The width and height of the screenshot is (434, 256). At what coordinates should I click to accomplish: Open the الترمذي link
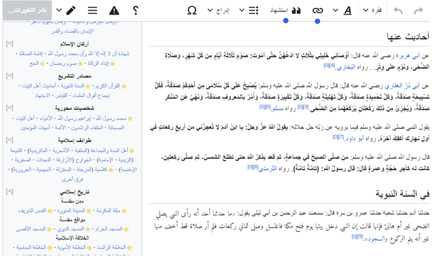coord(268,168)
